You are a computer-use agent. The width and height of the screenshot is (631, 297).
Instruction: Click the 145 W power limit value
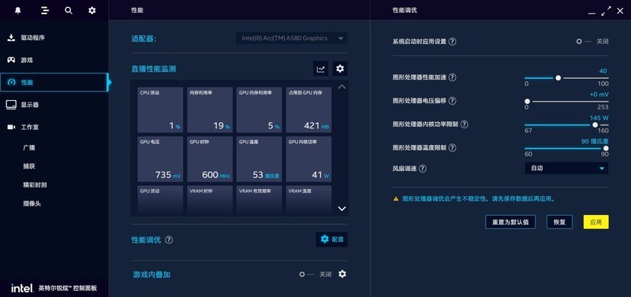pos(599,117)
